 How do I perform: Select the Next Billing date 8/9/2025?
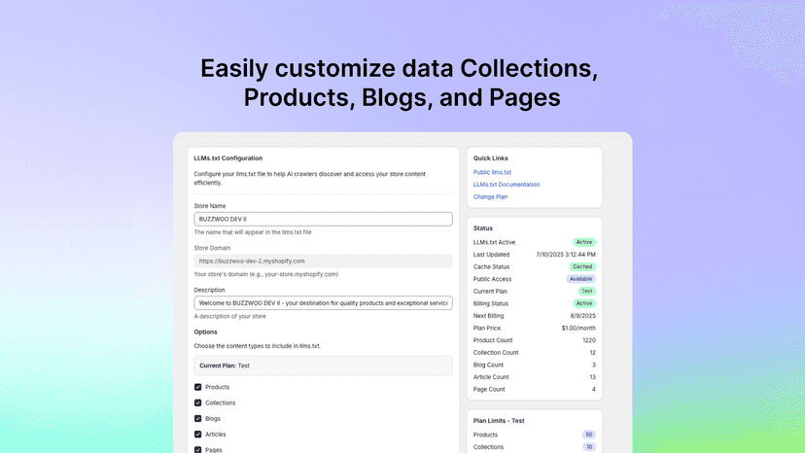582,316
